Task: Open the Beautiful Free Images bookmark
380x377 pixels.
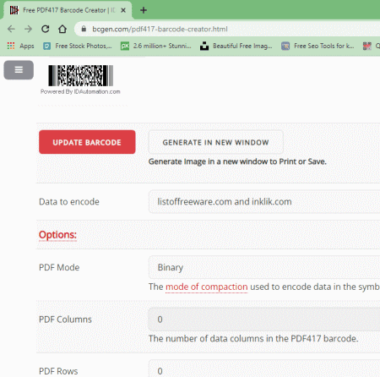Action: 236,46
